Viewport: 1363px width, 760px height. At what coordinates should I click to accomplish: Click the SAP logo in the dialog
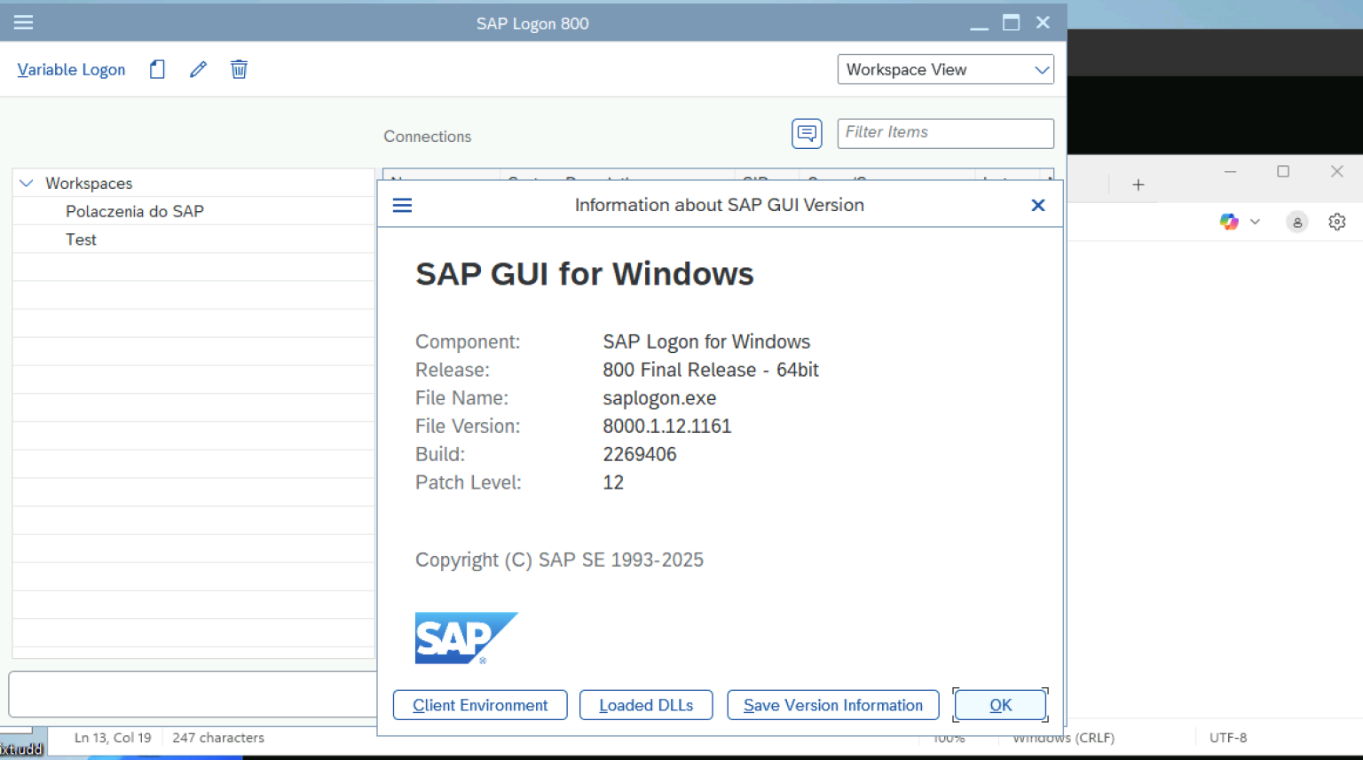[466, 638]
